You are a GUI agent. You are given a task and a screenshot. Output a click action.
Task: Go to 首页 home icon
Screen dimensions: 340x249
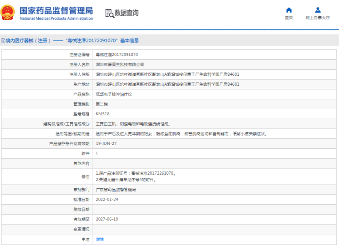[289, 10]
